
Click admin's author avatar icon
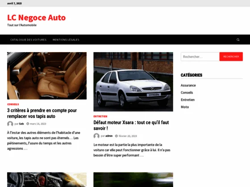pyautogui.click(x=96, y=136)
